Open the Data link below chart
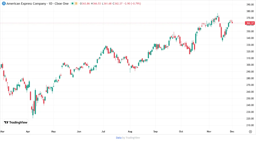This screenshot has height=141, width=256. pyautogui.click(x=119, y=138)
